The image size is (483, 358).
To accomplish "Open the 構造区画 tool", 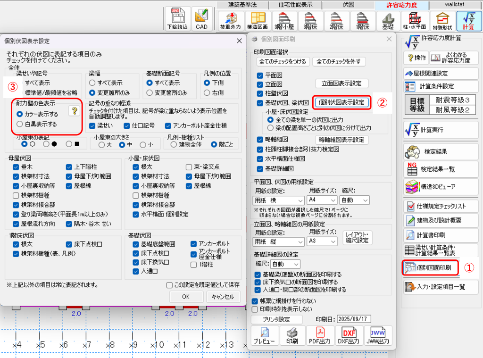I will coord(258,21).
